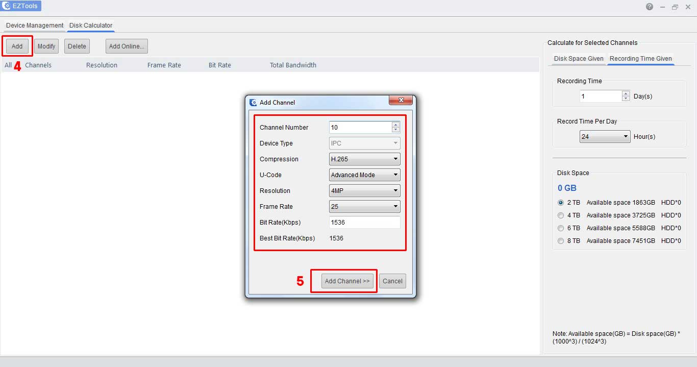Open the Help question mark icon

(x=650, y=7)
